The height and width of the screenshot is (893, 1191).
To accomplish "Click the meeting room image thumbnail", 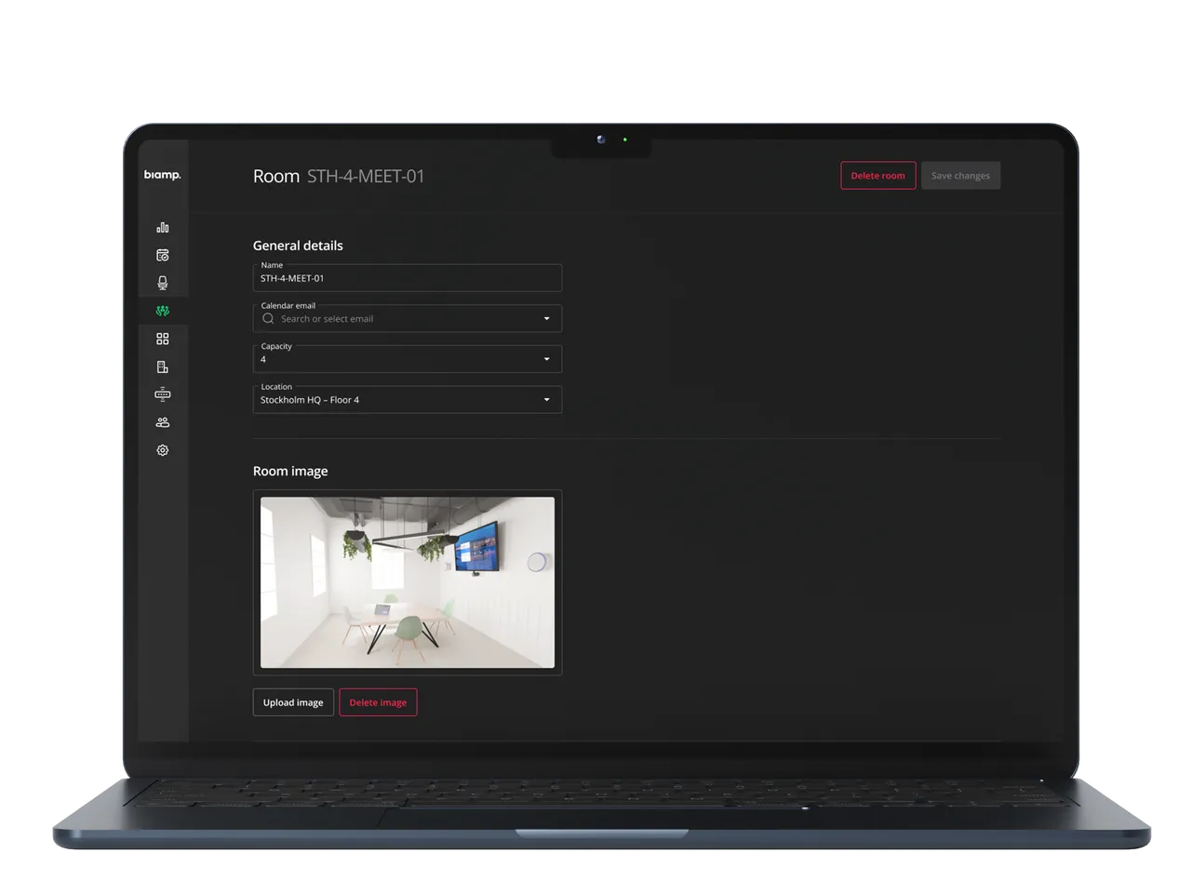I will tap(408, 582).
